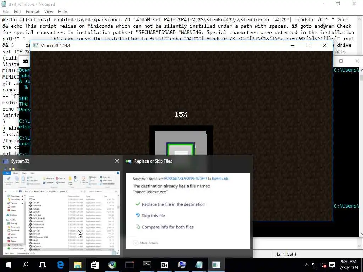Open Notepad Format menu

[x=33, y=12]
